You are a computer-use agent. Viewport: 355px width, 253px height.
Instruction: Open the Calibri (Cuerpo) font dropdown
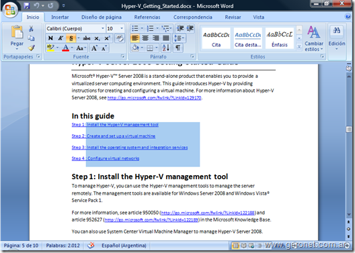[103, 28]
